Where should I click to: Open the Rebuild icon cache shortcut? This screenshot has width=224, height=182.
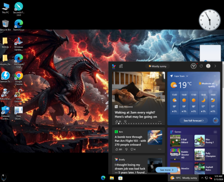pos(5,94)
